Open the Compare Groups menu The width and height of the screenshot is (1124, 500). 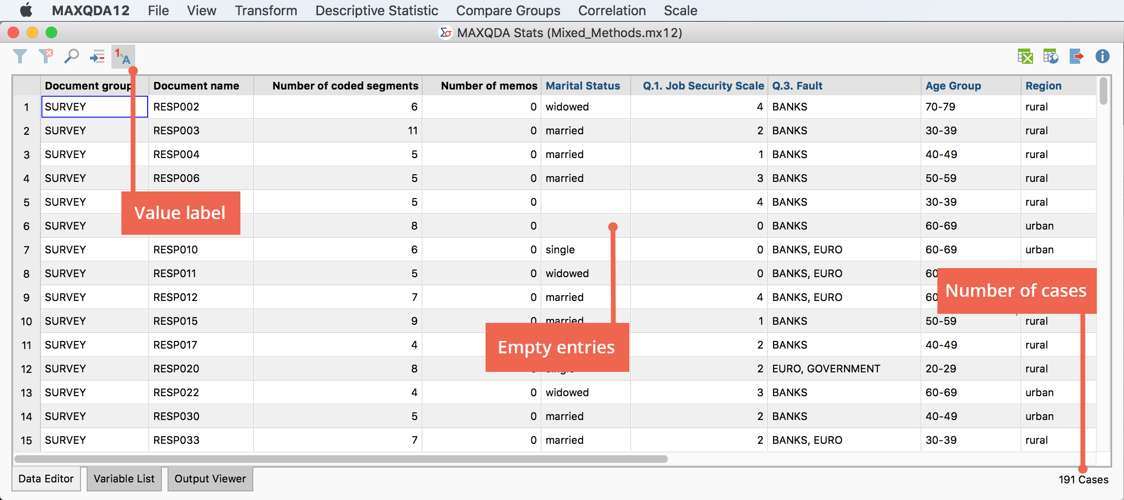tap(508, 10)
